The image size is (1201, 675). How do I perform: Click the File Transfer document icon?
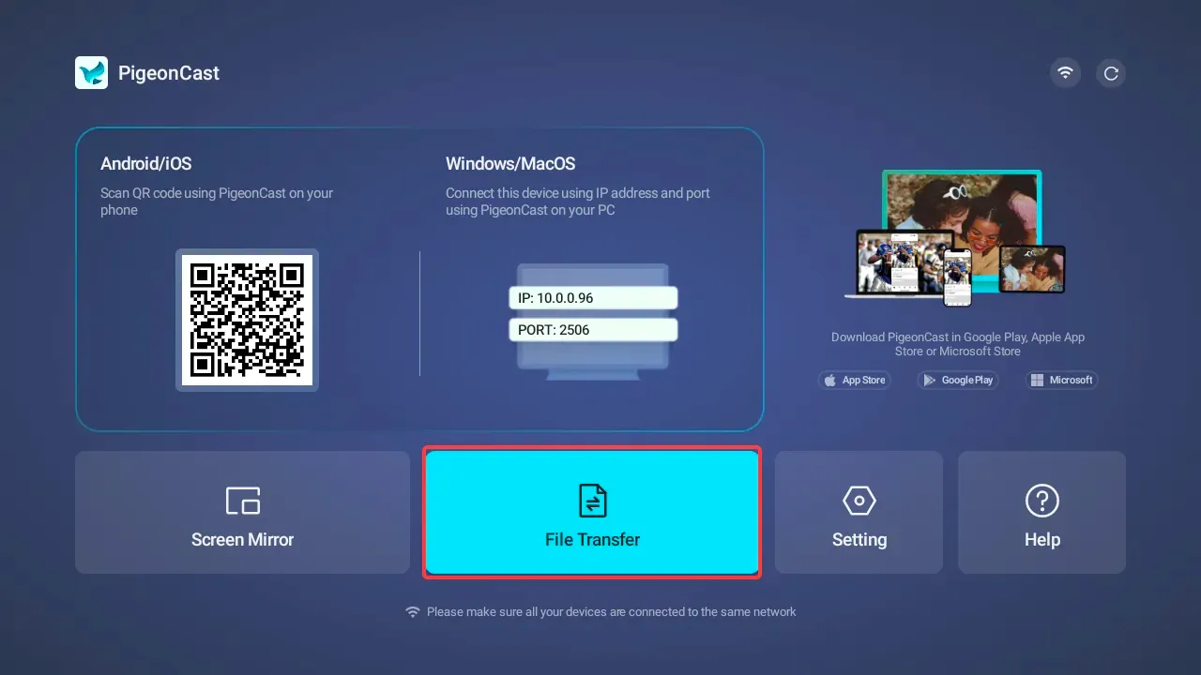[x=592, y=501]
